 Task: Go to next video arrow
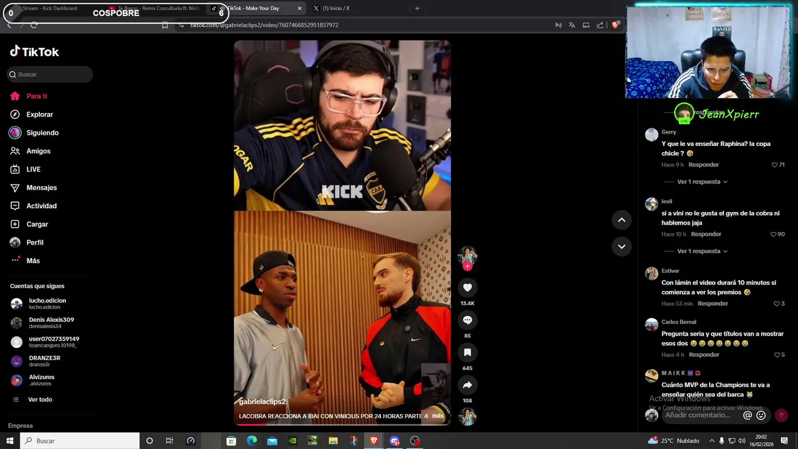click(622, 246)
